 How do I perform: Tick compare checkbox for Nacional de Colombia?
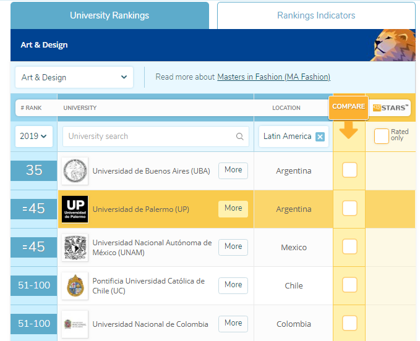pos(349,323)
